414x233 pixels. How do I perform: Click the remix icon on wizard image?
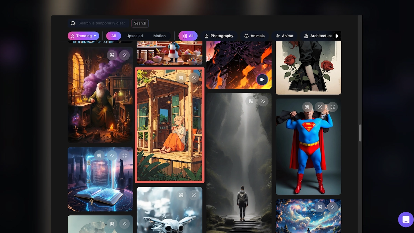pos(111,55)
